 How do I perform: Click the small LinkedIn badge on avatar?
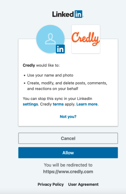60,49
